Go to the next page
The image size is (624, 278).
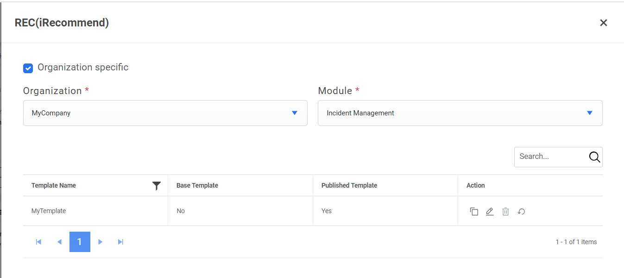[x=101, y=242]
